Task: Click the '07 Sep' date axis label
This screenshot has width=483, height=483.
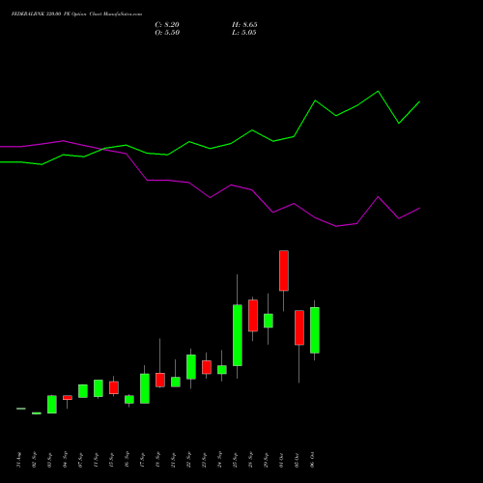Action: point(80,460)
